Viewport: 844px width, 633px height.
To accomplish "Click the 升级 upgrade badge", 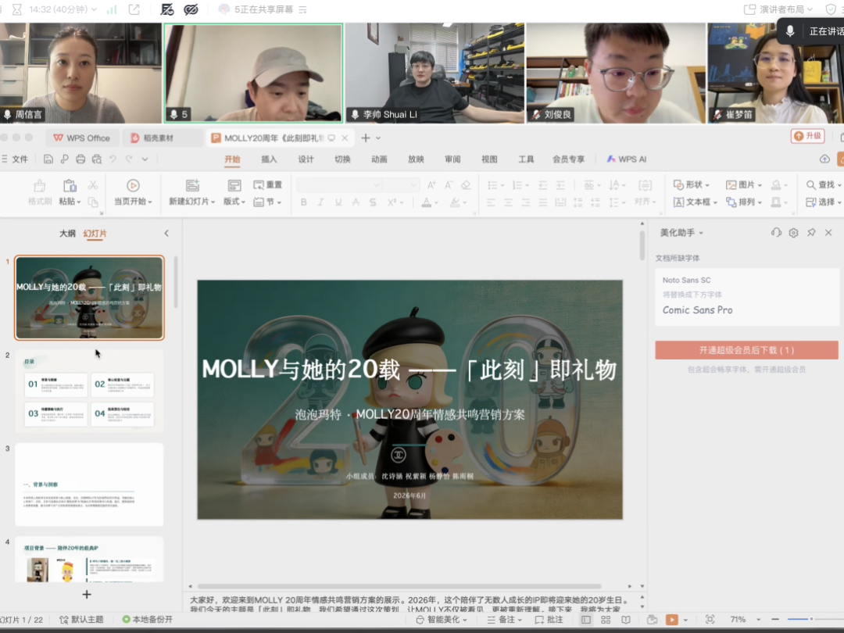I will (807, 136).
